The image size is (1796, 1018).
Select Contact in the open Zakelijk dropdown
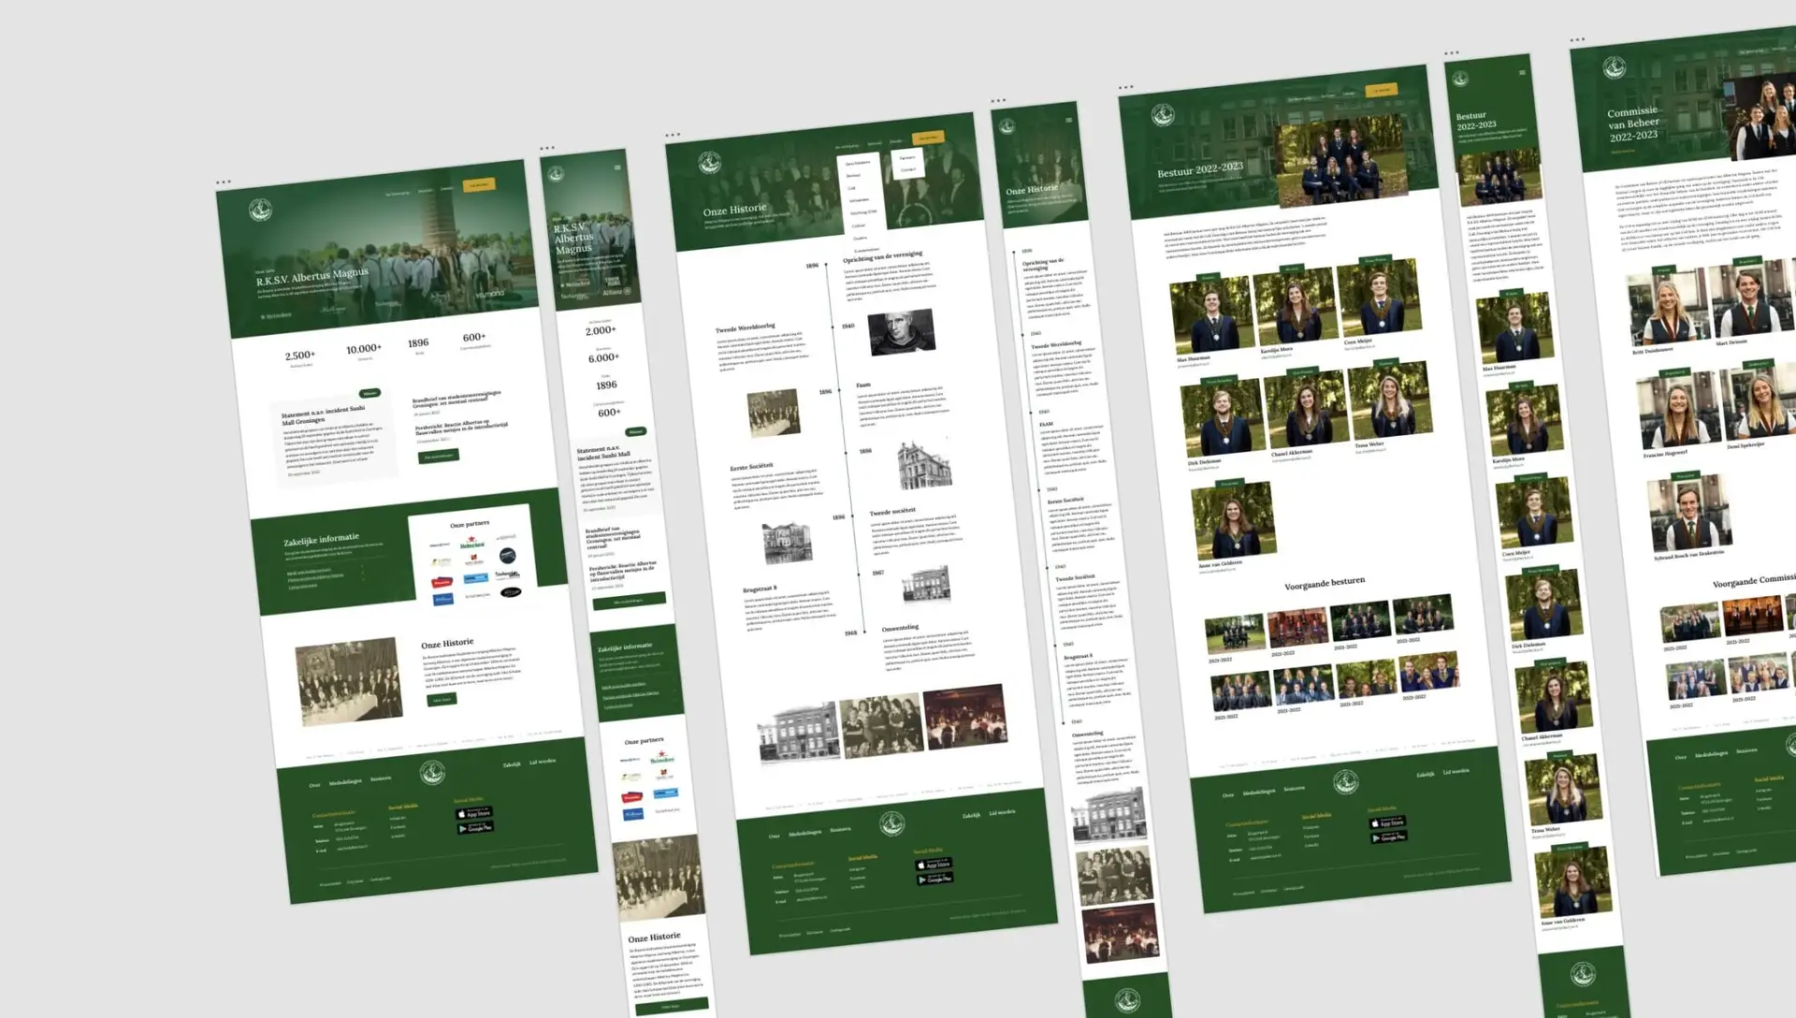pos(907,169)
